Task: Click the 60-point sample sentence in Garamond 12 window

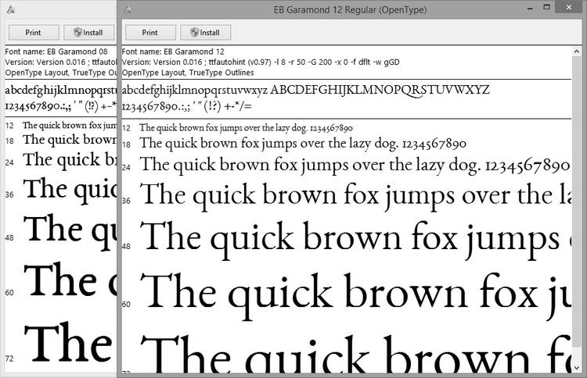Action: (x=355, y=295)
